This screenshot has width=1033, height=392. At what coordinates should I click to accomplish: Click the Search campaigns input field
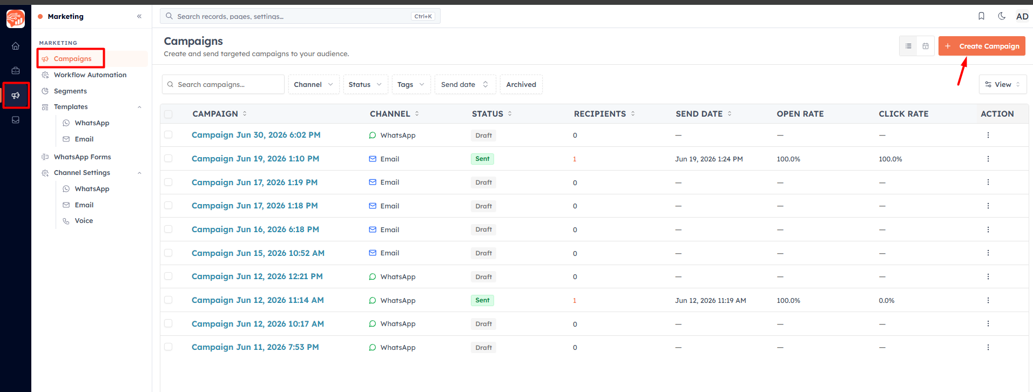[223, 84]
